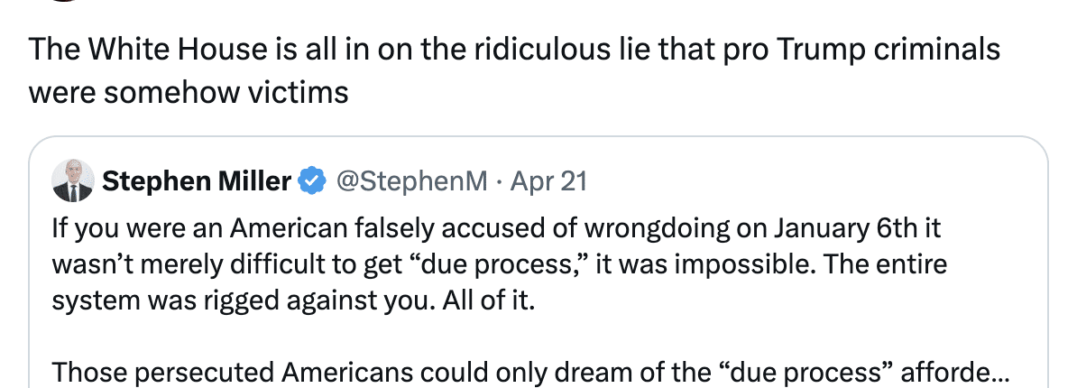Open the paragraph "Those persecuted Americans"

coord(226,371)
